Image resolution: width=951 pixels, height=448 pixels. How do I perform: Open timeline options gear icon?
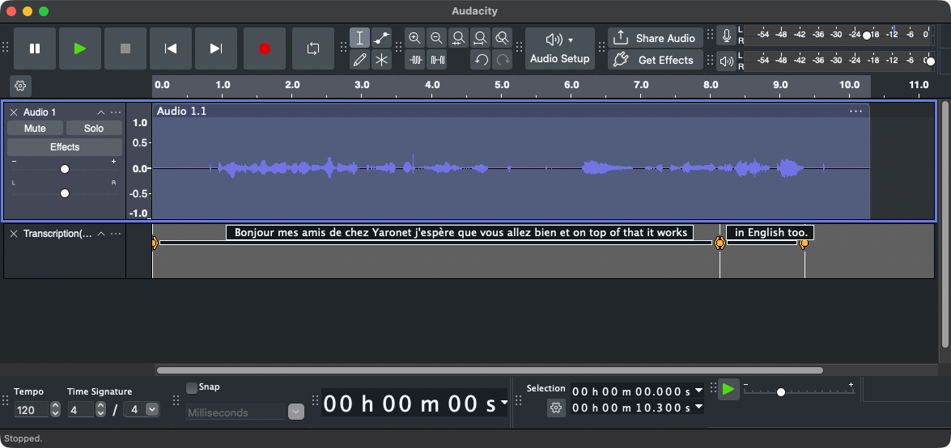[20, 86]
